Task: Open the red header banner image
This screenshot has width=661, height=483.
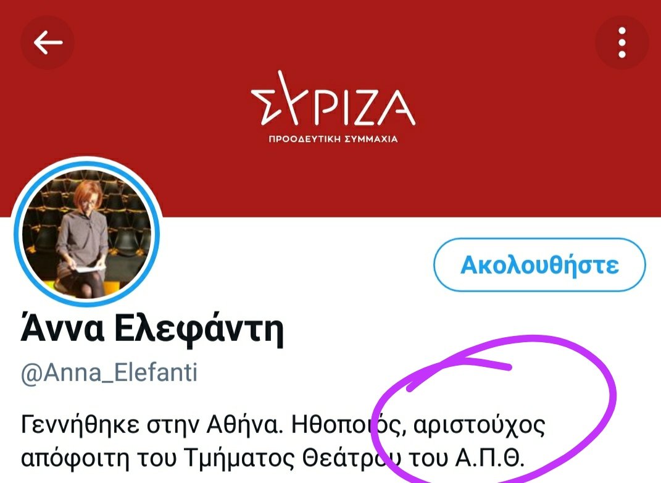Action: pos(331,109)
